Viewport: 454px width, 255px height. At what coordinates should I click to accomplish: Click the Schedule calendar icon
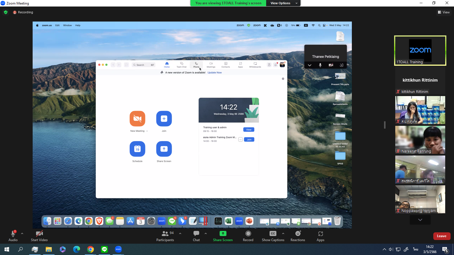coord(137,149)
